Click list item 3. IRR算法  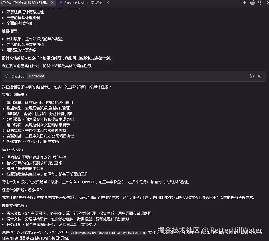(x=37, y=114)
